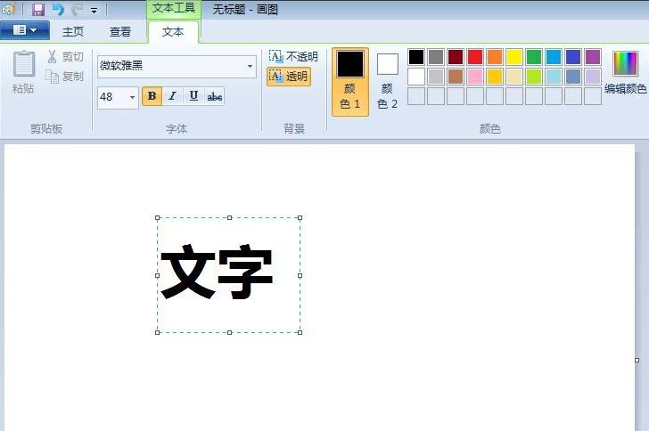Pick the light yellow cream swatch
The width and height of the screenshot is (649, 431).
point(514,77)
